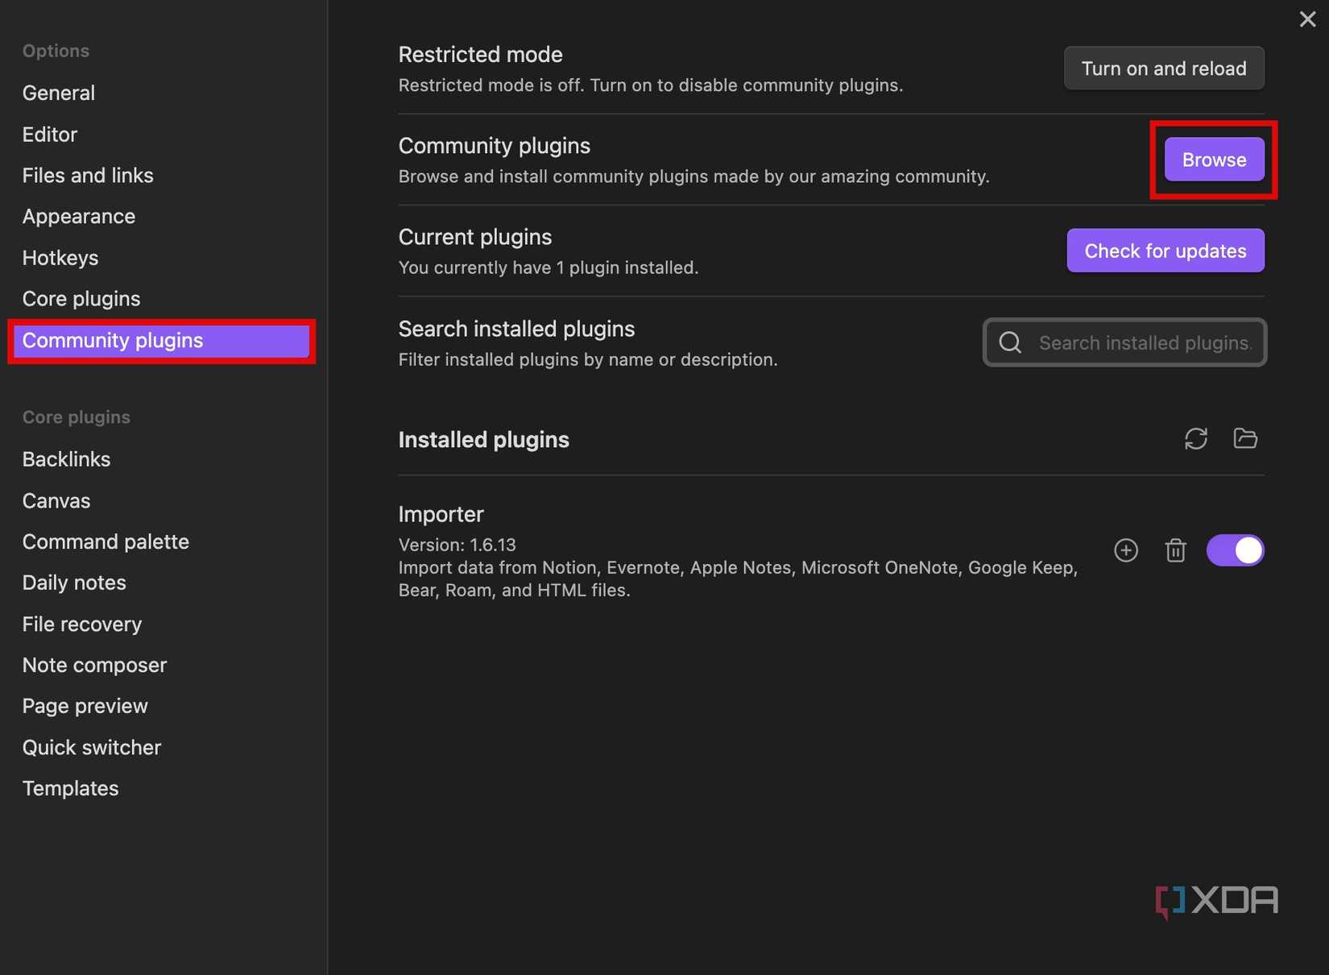Browse community plugins

[x=1214, y=160]
